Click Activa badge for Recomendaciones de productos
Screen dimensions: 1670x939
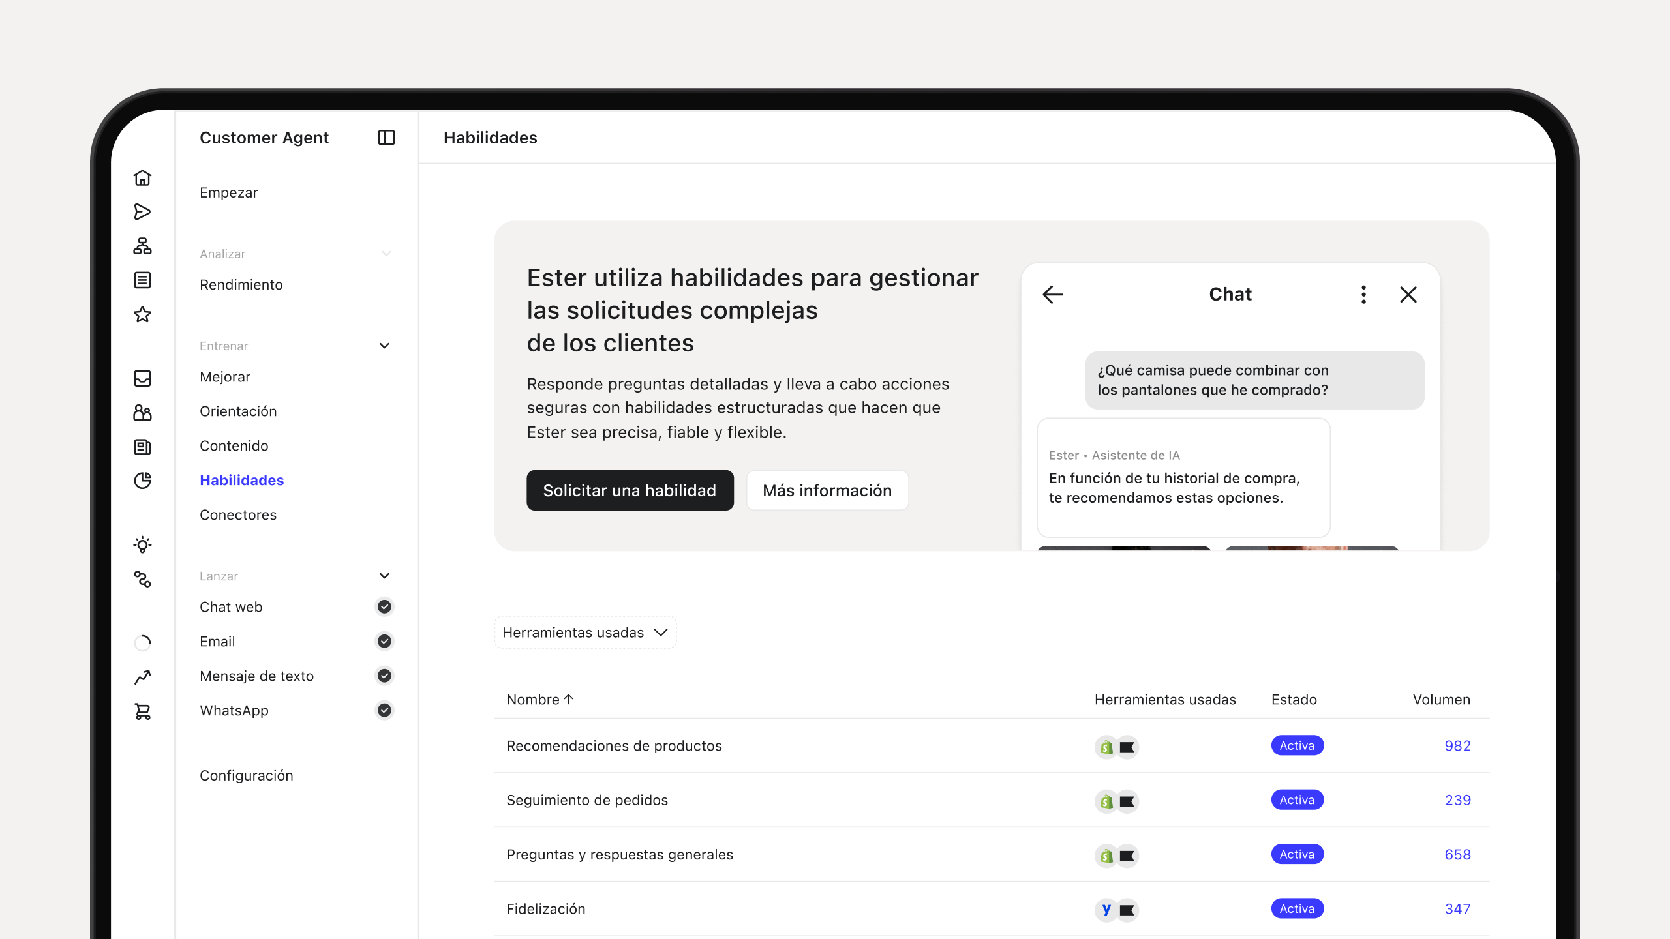click(1297, 746)
